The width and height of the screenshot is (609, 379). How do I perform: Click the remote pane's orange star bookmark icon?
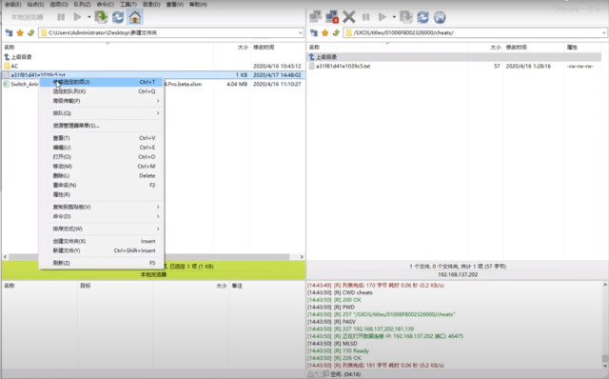[324, 32]
